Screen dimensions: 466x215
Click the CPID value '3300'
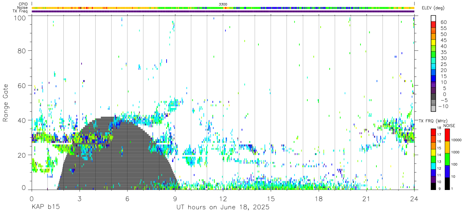click(223, 4)
